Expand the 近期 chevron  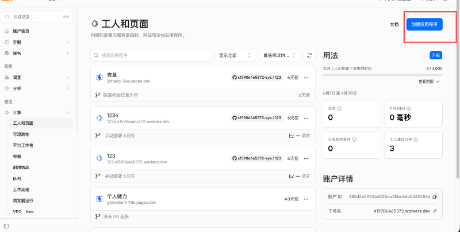tap(67, 42)
